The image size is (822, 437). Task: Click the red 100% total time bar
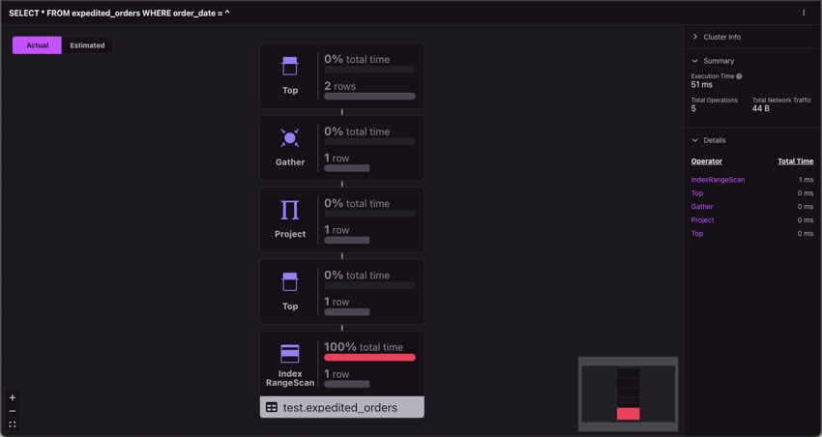[369, 358]
